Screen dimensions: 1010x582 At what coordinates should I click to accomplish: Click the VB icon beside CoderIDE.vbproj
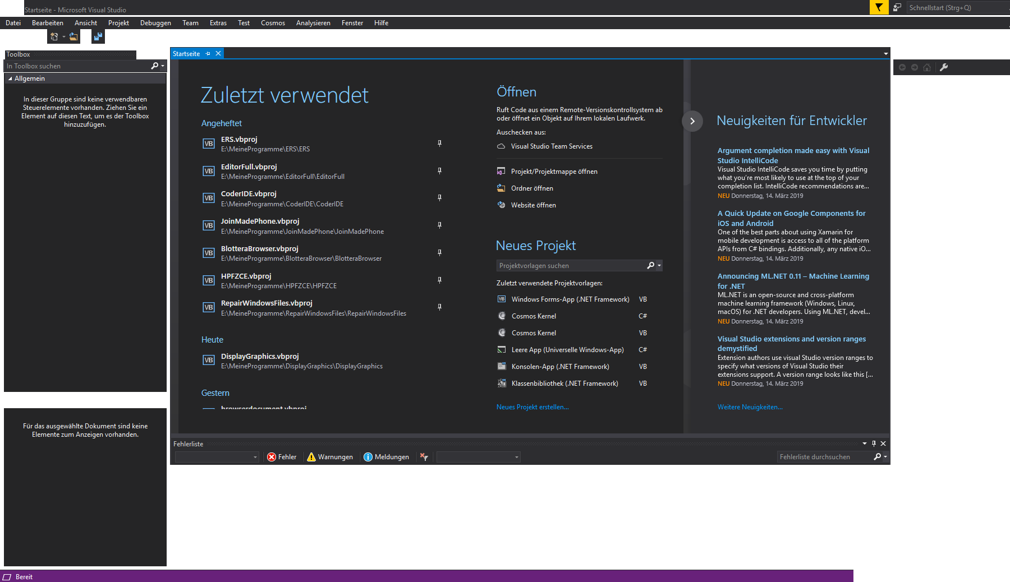(209, 198)
